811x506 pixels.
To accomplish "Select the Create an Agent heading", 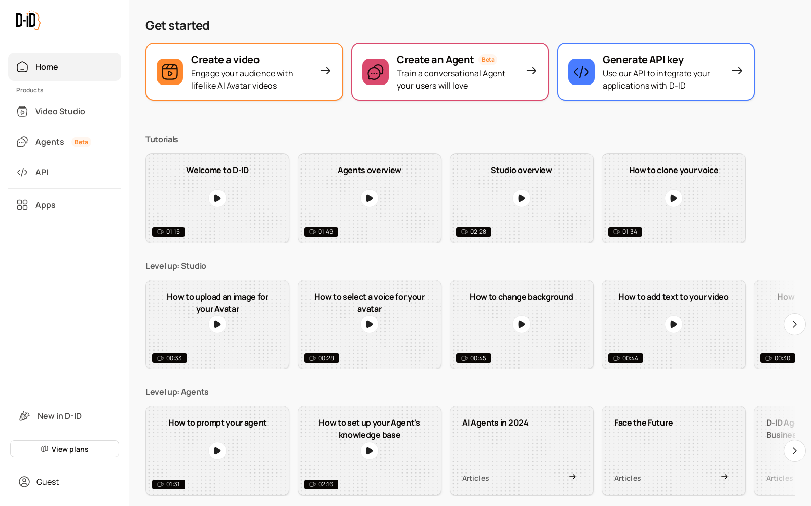I will click(435, 60).
